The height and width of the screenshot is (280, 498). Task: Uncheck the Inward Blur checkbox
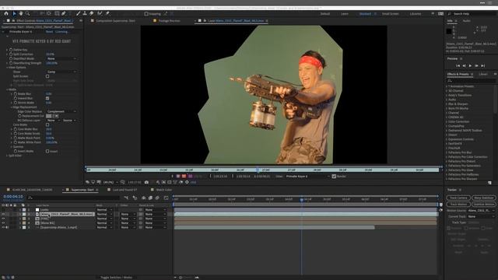coord(47,99)
